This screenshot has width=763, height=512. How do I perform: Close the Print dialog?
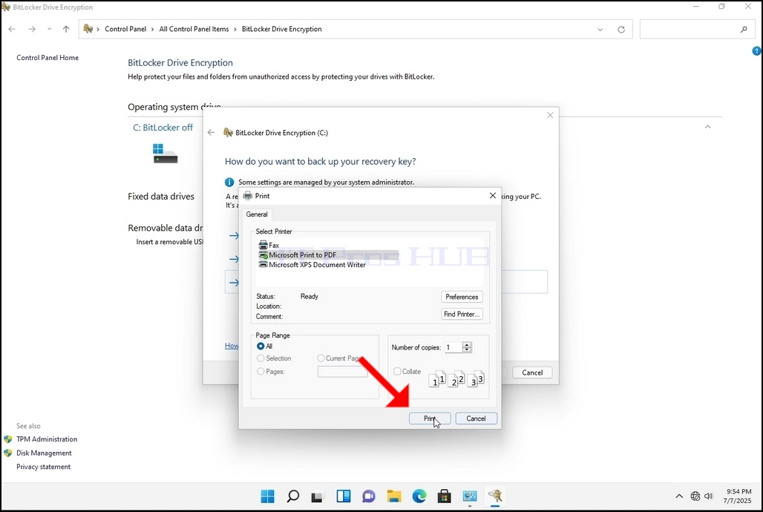click(x=492, y=195)
